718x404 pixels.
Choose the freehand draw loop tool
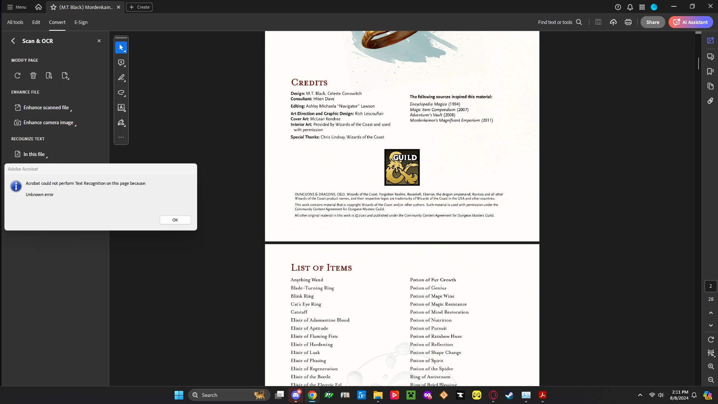point(121,93)
